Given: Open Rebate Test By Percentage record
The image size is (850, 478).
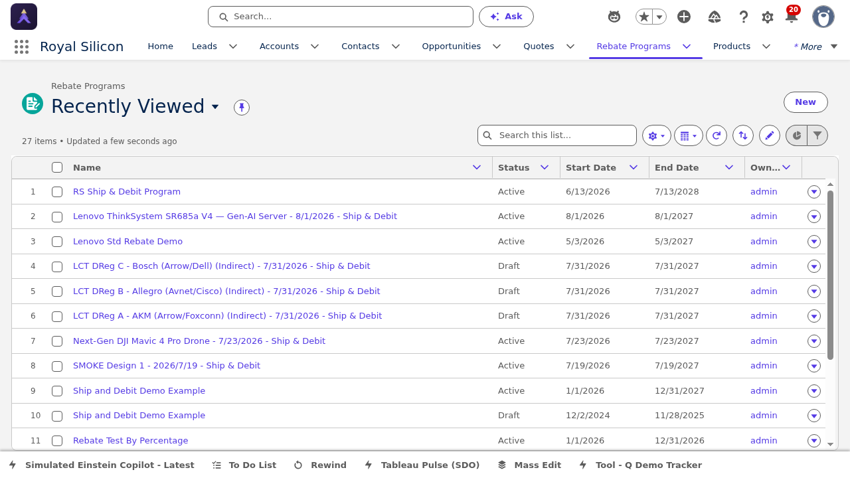Looking at the screenshot, I should click(x=130, y=441).
